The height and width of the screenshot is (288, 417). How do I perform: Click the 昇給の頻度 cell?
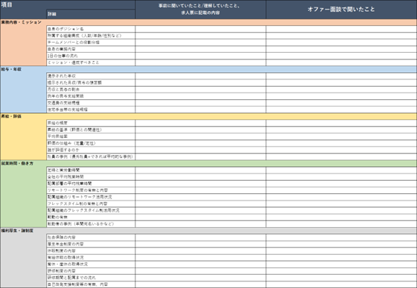90,123
